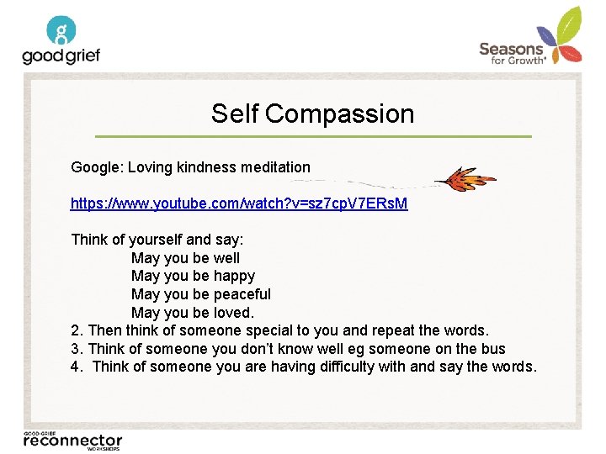606x454 pixels.
Task: Click the 'Seasons for Growth' wordmark text
Action: click(513, 53)
